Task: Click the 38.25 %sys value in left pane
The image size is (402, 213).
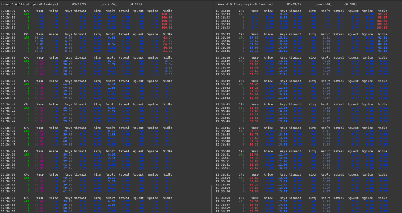Action: [x=68, y=61]
